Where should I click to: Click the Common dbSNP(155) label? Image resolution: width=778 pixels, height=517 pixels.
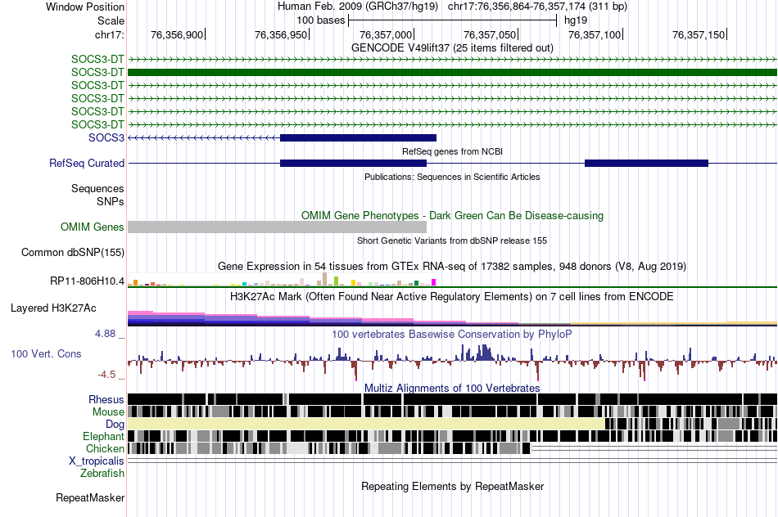(x=73, y=252)
